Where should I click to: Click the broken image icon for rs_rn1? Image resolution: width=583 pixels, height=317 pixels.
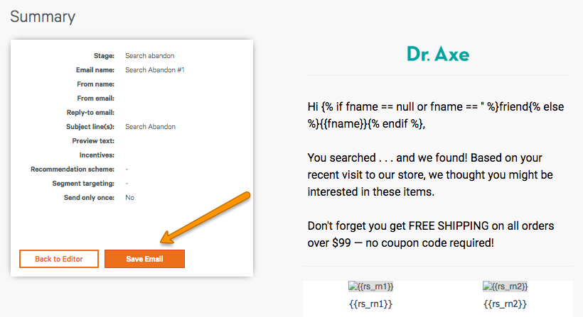(352, 286)
